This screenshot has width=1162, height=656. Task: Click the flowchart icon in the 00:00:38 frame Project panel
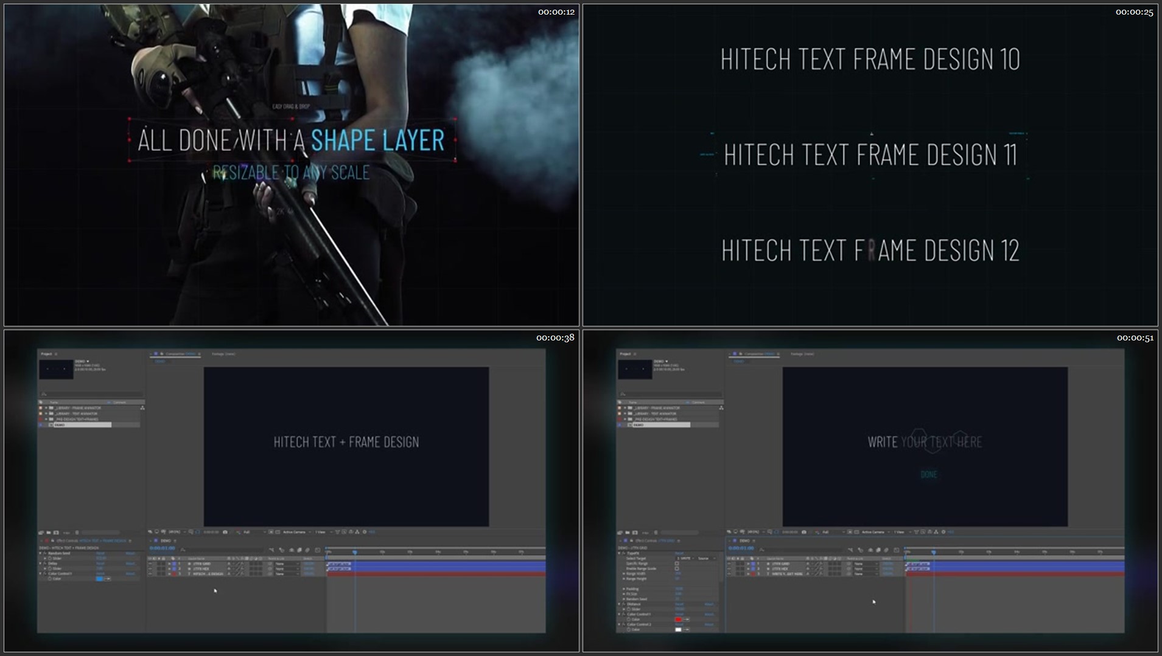tap(142, 408)
